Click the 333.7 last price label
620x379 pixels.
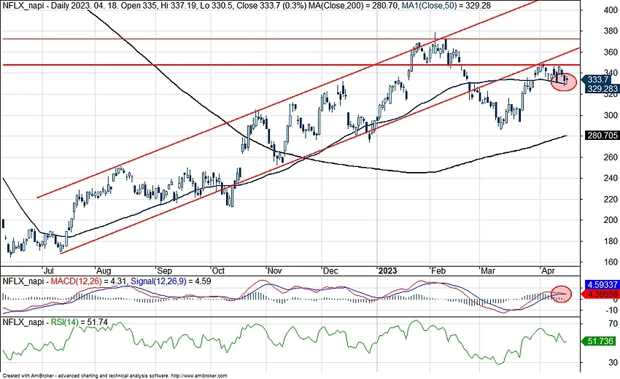599,80
